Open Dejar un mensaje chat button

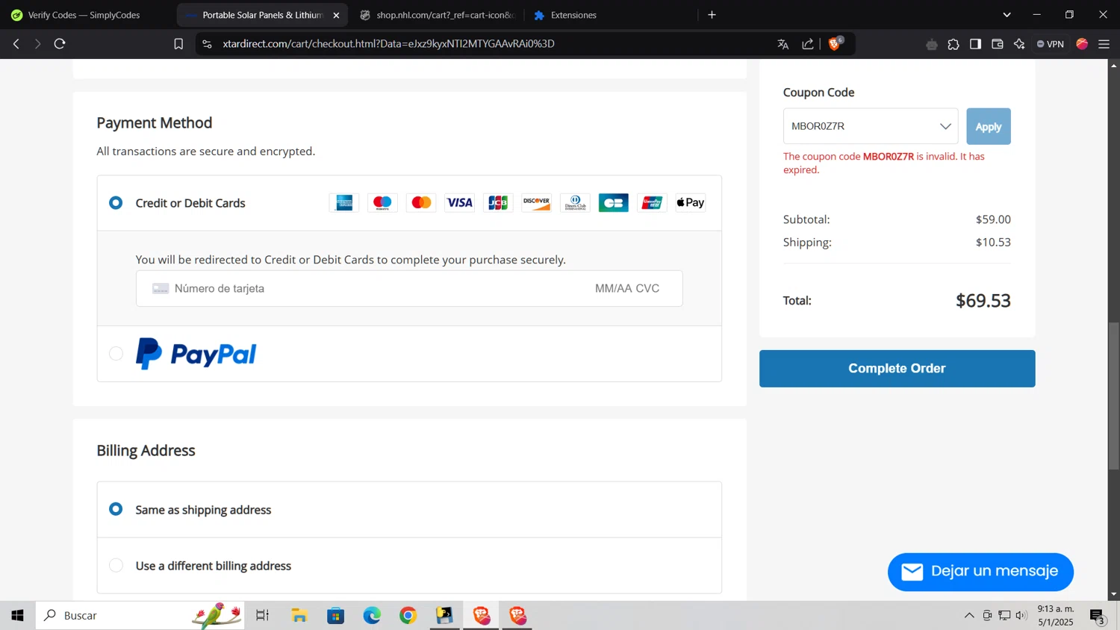[x=980, y=572]
